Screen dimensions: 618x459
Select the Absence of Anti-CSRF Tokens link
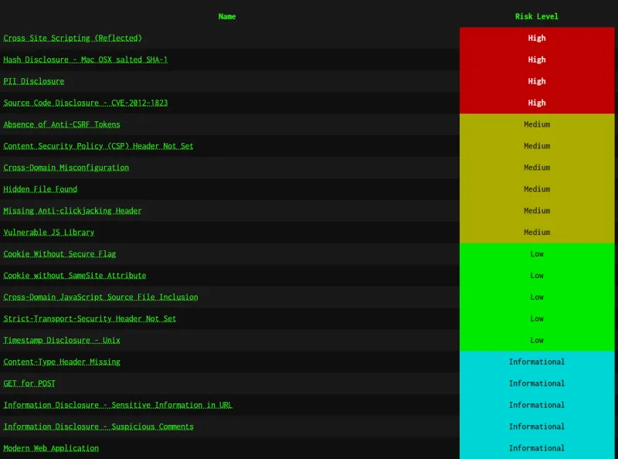(62, 124)
